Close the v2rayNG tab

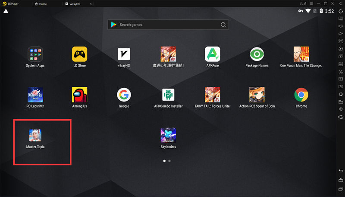pyautogui.click(x=91, y=4)
